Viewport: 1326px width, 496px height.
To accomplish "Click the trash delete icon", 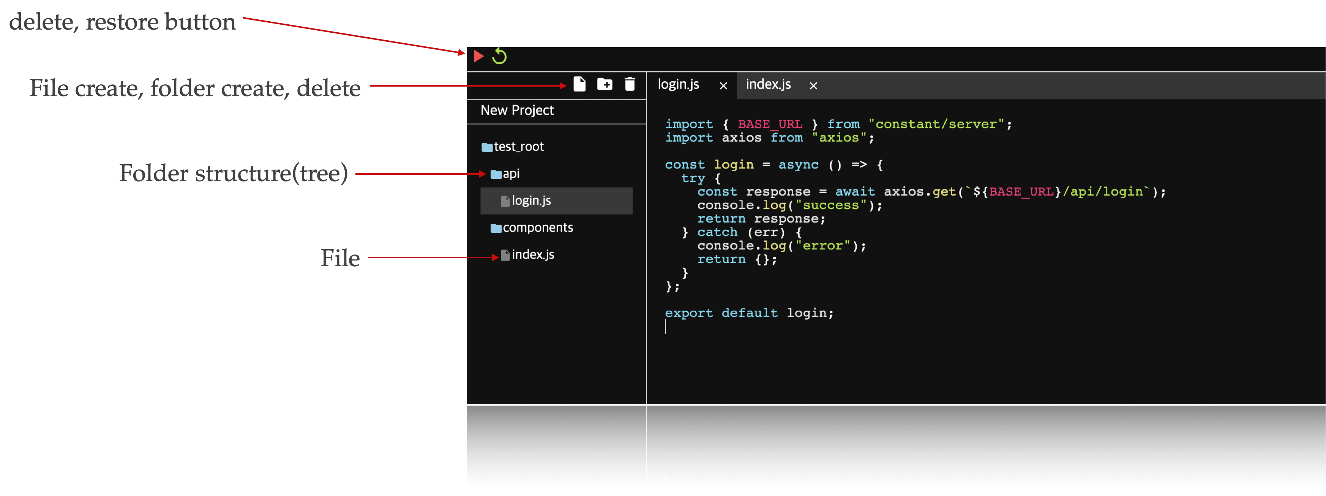I will pos(629,84).
